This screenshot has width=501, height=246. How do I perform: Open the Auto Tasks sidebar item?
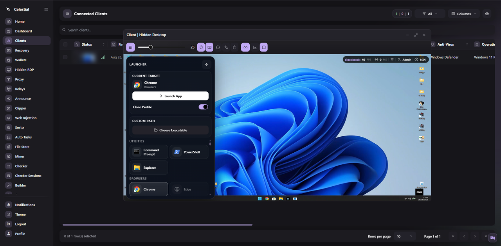[27, 137]
